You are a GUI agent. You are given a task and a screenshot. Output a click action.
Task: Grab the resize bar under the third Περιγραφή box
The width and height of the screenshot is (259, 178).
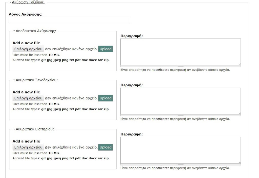point(180,164)
